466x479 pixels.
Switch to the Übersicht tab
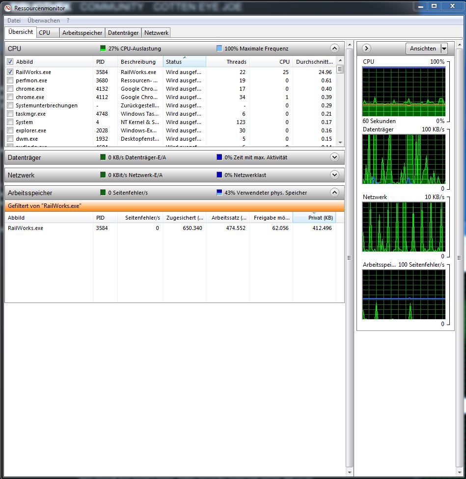pos(21,32)
